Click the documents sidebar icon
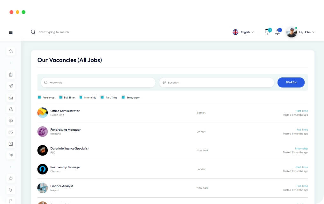This screenshot has width=324, height=204. pyautogui.click(x=11, y=155)
